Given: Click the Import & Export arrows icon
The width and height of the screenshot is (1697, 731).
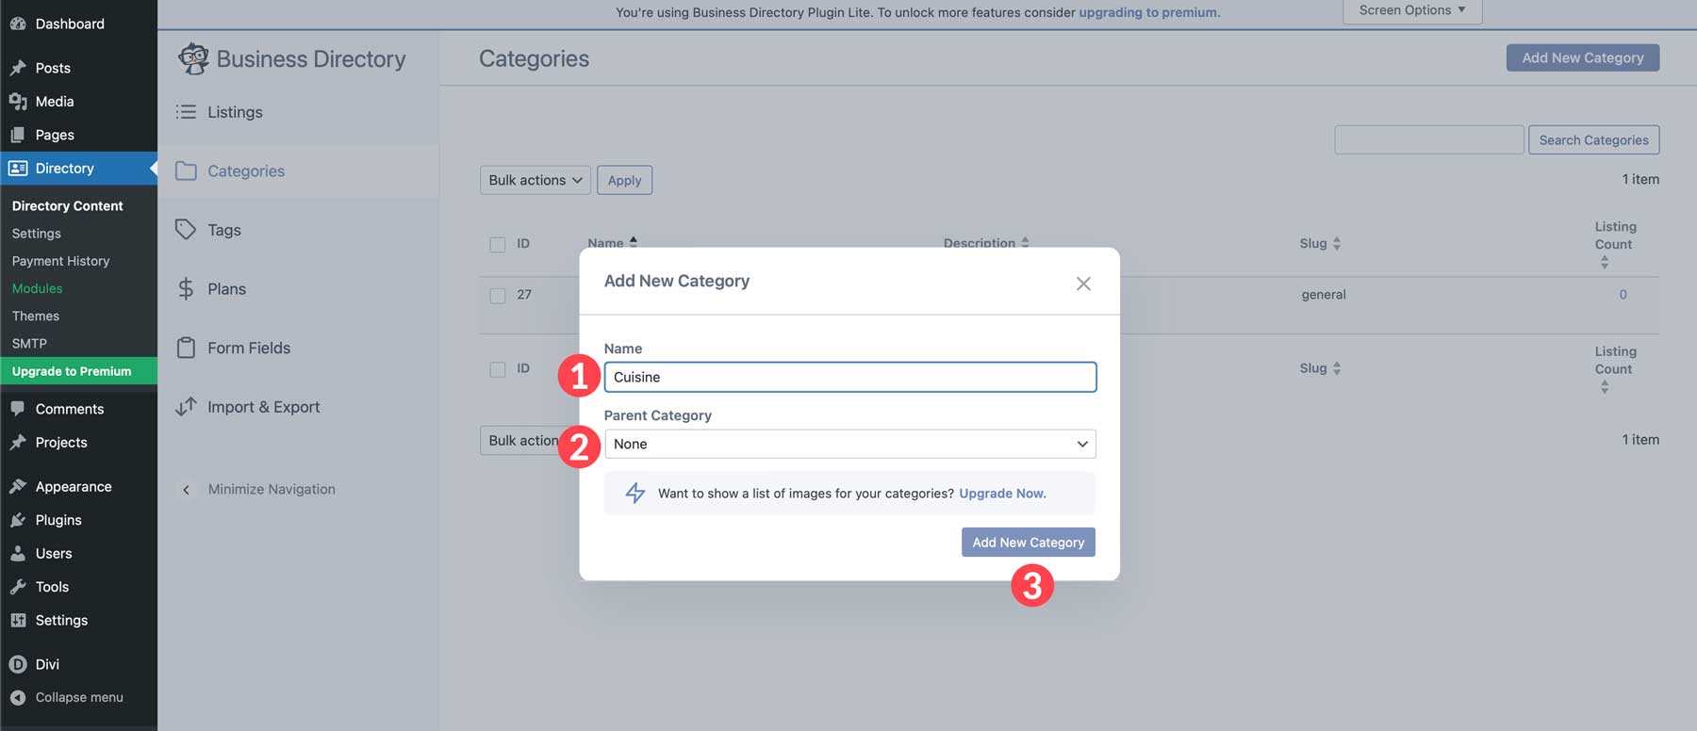Looking at the screenshot, I should pos(186,407).
